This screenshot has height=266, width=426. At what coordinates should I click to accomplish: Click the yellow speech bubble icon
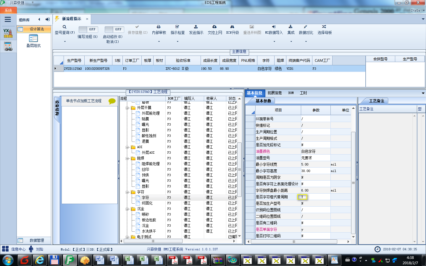point(112,101)
